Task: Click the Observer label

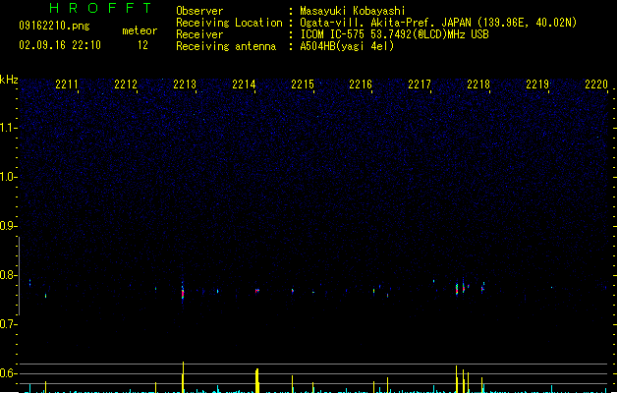Action: (x=199, y=11)
